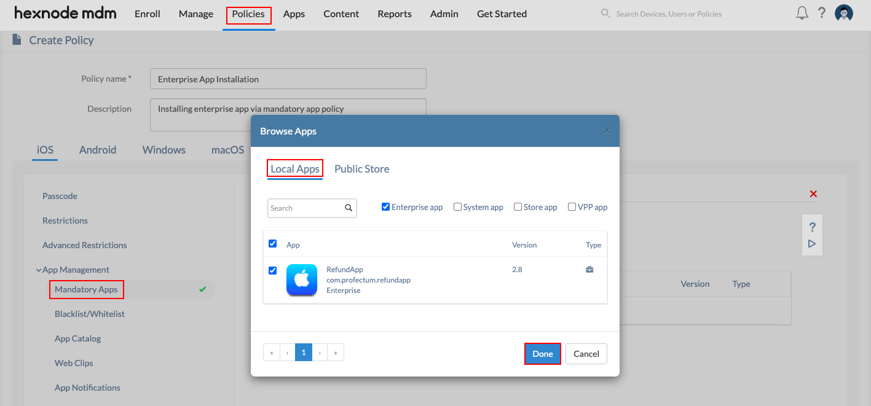The height and width of the screenshot is (406, 871).
Task: Select page 1 in pagination
Action: pyautogui.click(x=304, y=353)
